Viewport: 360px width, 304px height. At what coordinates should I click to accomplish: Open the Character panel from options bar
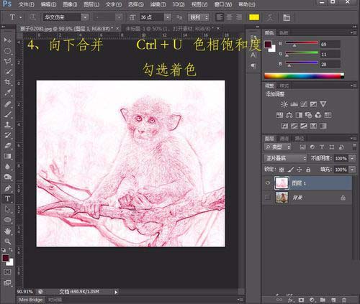(x=287, y=17)
